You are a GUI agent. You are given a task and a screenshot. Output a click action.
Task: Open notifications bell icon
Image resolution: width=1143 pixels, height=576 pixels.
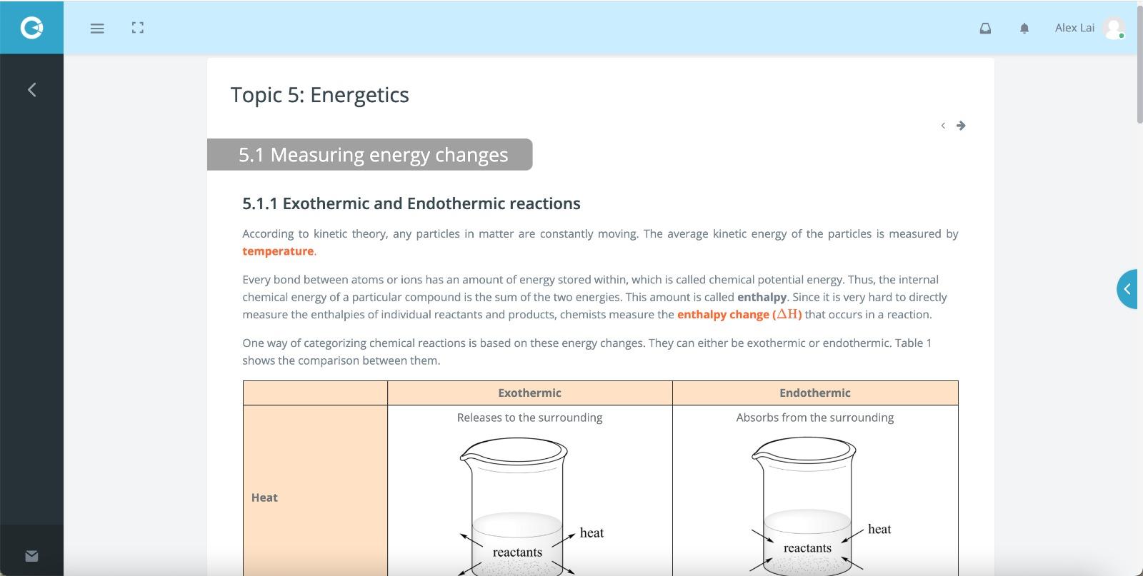click(x=1024, y=29)
